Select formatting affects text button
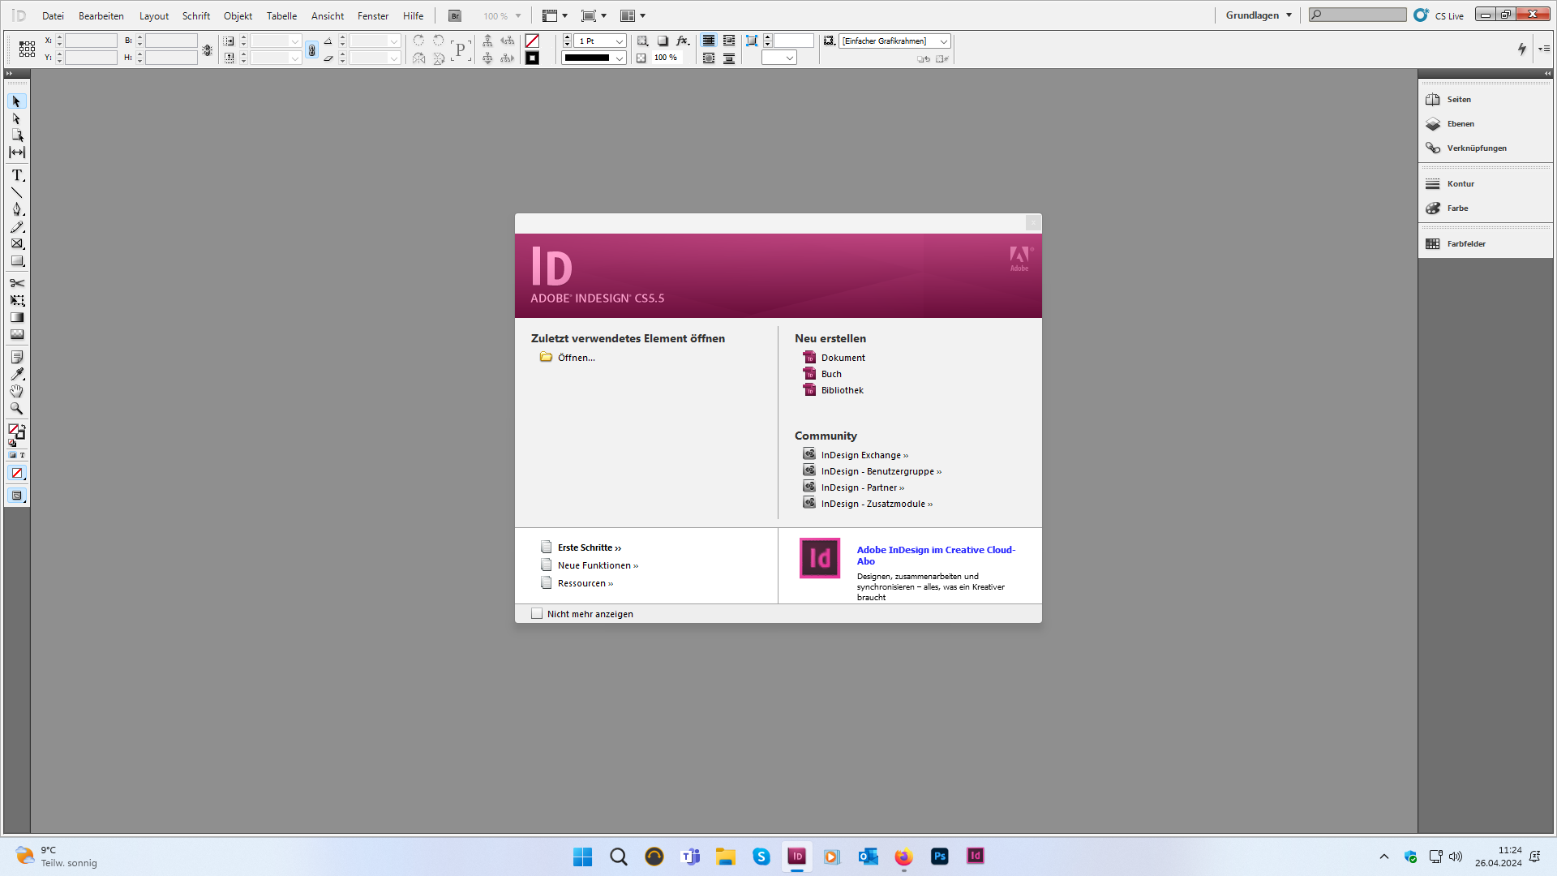The height and width of the screenshot is (876, 1557). click(22, 455)
